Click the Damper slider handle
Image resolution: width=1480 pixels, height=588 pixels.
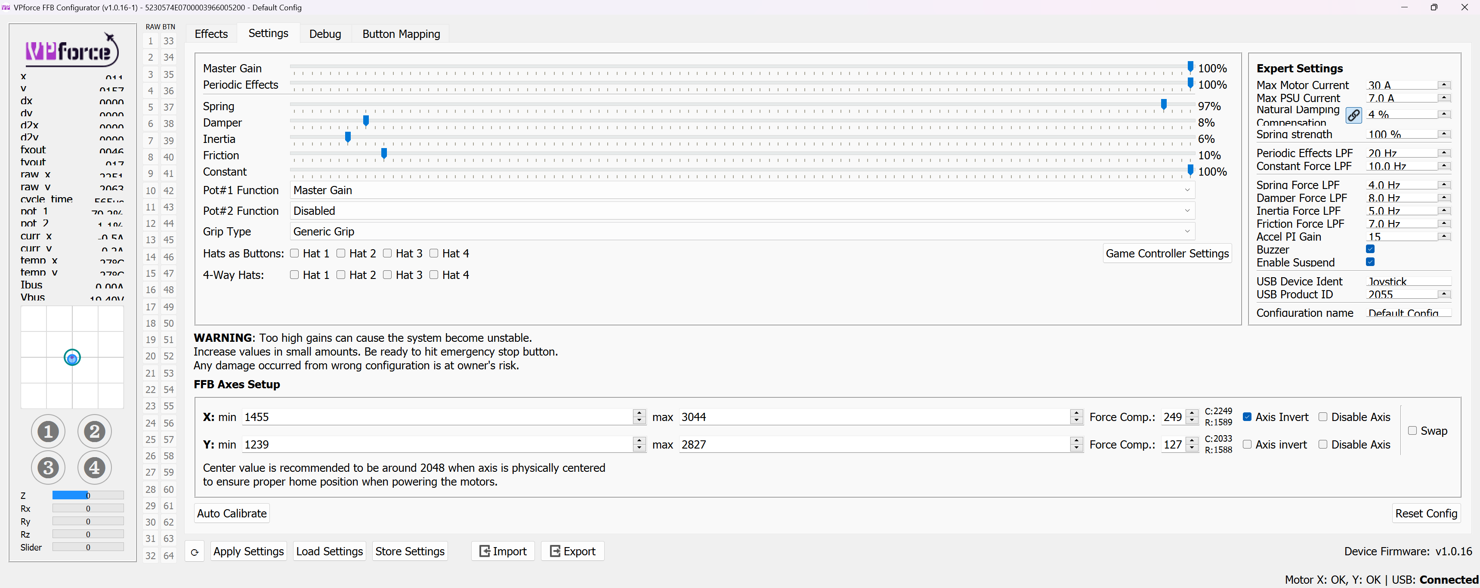pyautogui.click(x=366, y=121)
